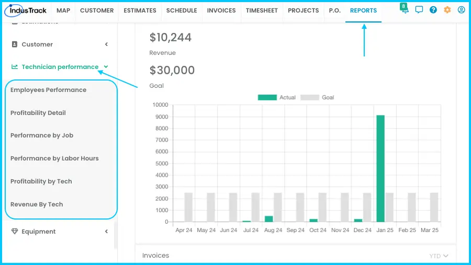
Task: Open Profitability by Tech report
Action: pyautogui.click(x=41, y=181)
